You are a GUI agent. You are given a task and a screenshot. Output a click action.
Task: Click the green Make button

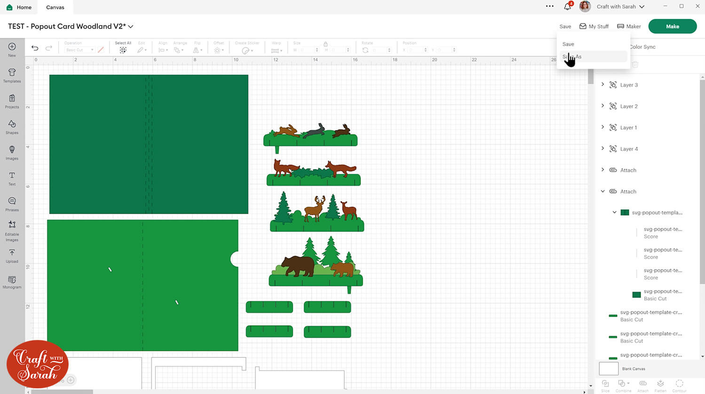tap(672, 26)
